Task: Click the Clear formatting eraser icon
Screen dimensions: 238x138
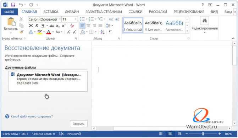Action: tap(72, 25)
